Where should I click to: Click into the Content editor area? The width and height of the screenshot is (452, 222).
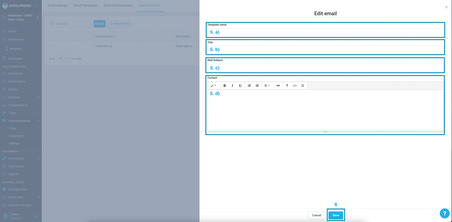(326, 110)
